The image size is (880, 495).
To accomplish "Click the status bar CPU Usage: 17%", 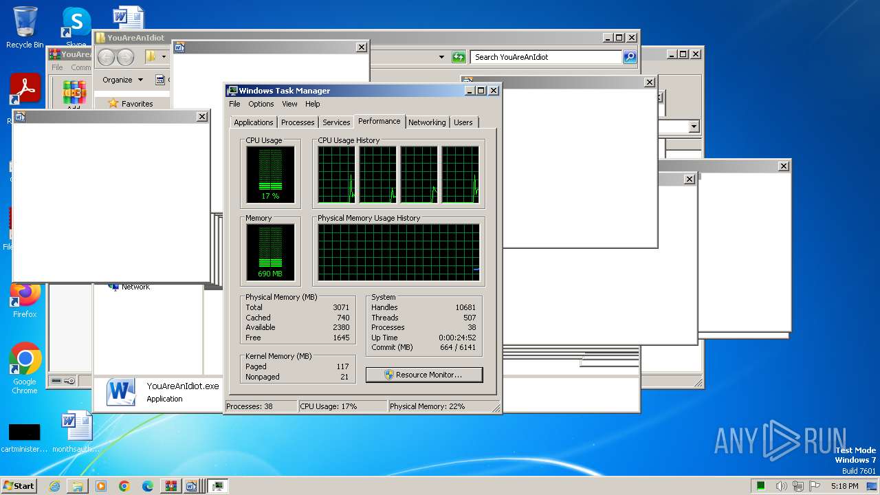I will (342, 406).
